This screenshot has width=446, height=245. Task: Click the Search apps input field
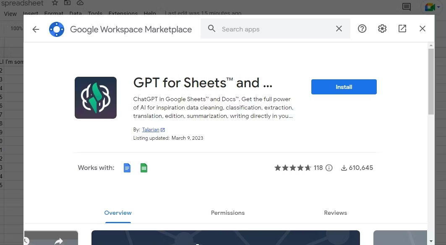tap(275, 29)
